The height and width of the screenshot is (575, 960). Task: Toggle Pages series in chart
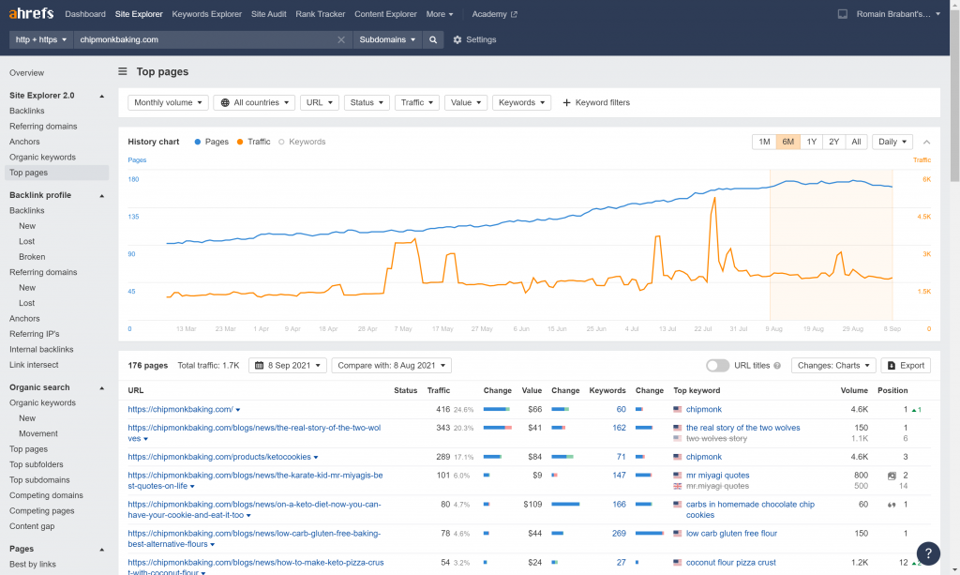(211, 142)
